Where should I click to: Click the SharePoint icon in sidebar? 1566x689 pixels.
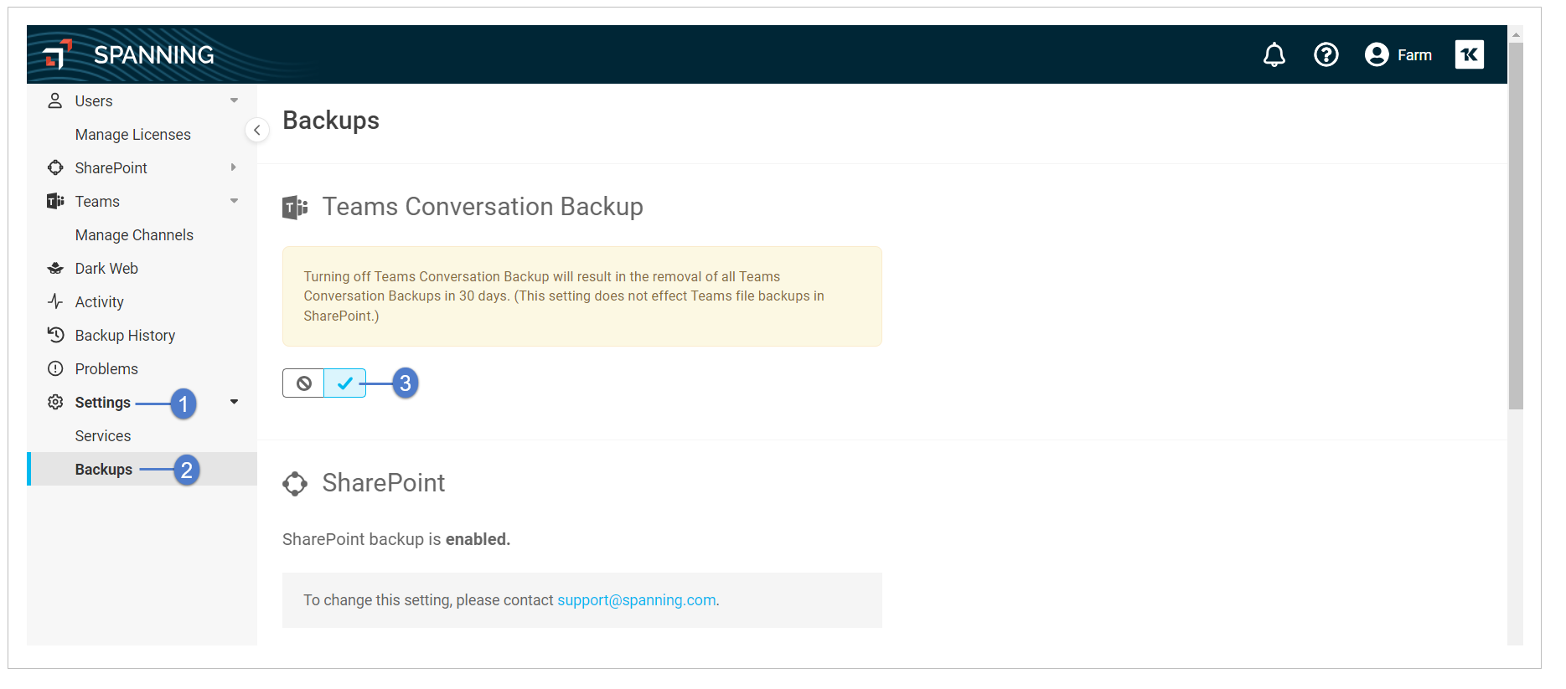55,167
